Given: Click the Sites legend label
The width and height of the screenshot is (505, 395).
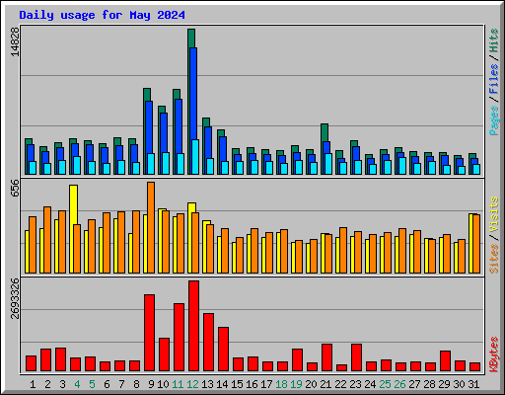Looking at the screenshot, I should coord(494,259).
